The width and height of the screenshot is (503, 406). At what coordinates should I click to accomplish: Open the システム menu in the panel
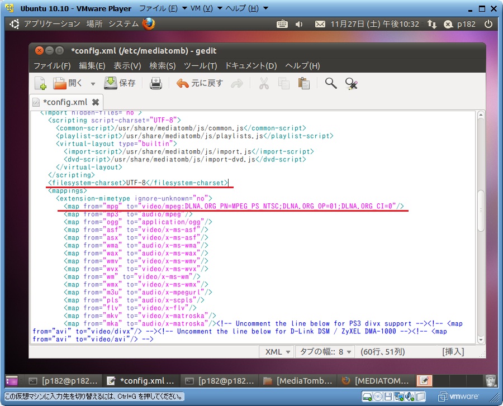click(124, 24)
